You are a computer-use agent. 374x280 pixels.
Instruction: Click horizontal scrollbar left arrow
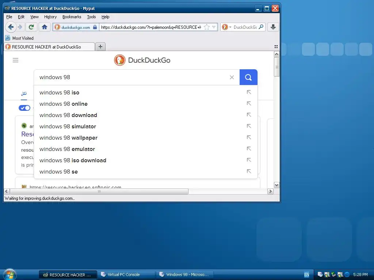[7, 191]
